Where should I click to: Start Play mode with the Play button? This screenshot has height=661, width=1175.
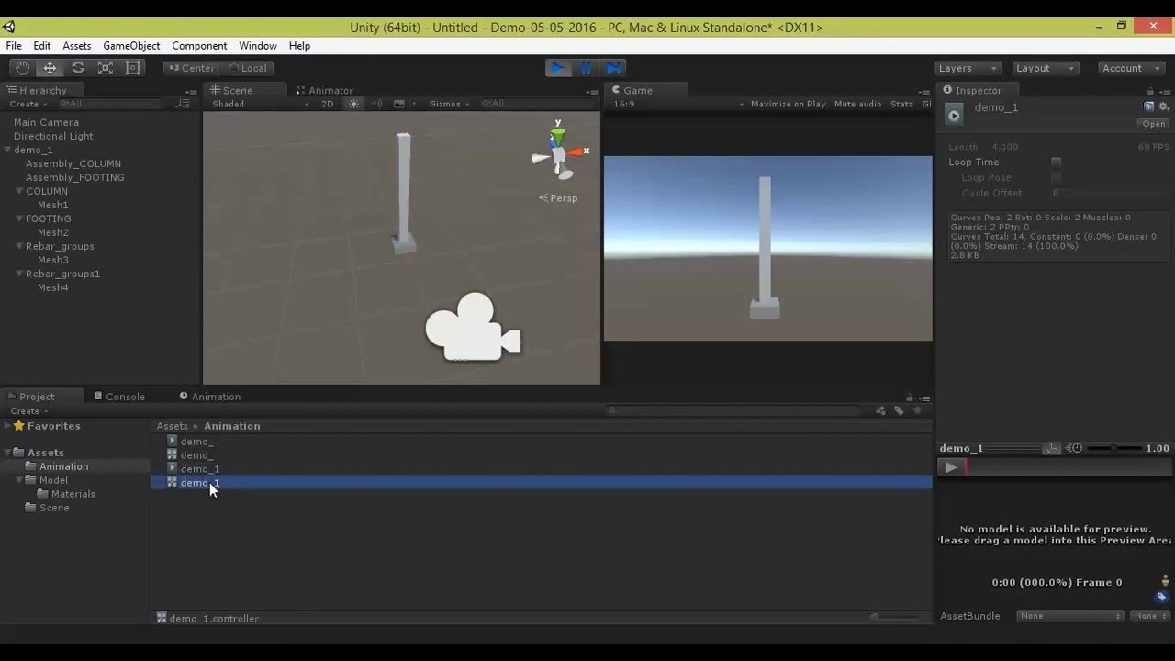pos(558,68)
